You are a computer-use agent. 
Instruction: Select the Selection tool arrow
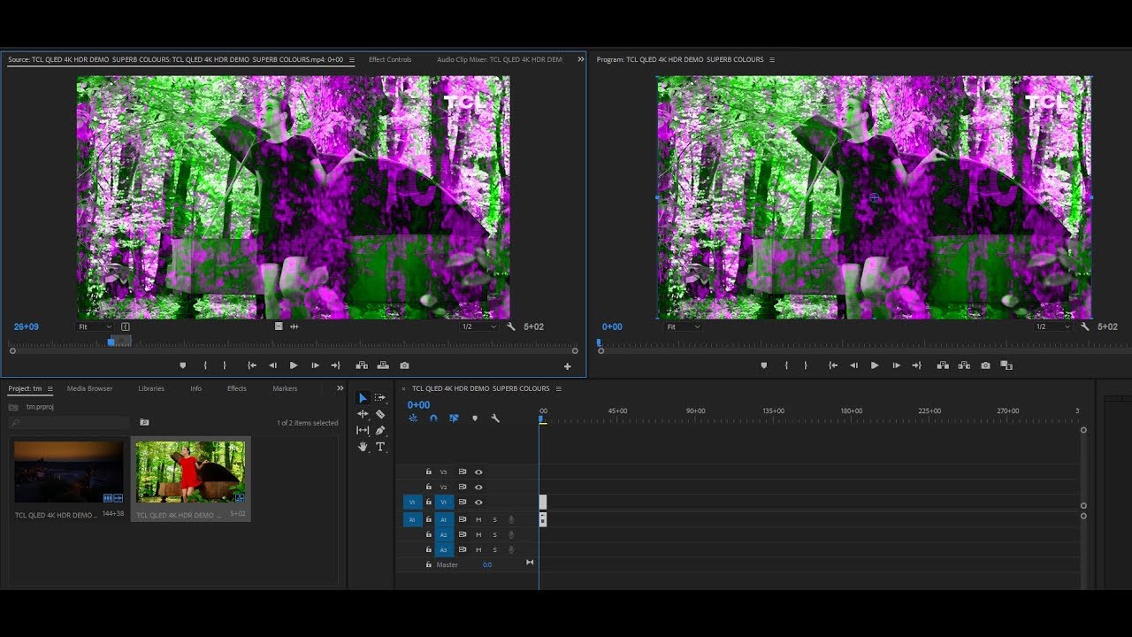pyautogui.click(x=363, y=398)
